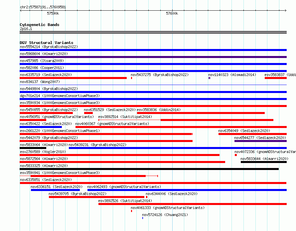This screenshot has height=231, width=296.
Task: Open variant esv3583836 (Uddin2014)
Action: (159, 110)
